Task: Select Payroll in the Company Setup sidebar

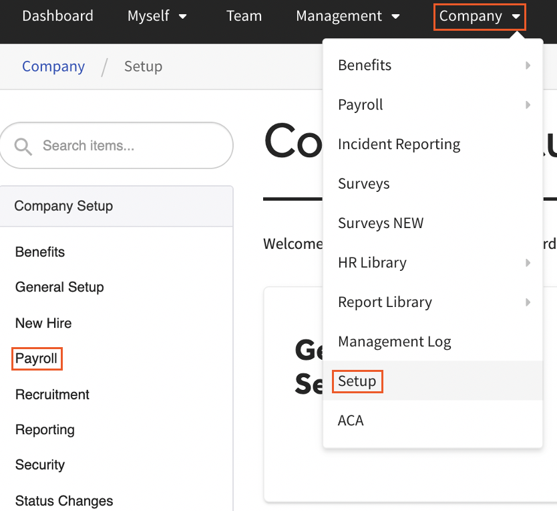Action: pyautogui.click(x=36, y=359)
